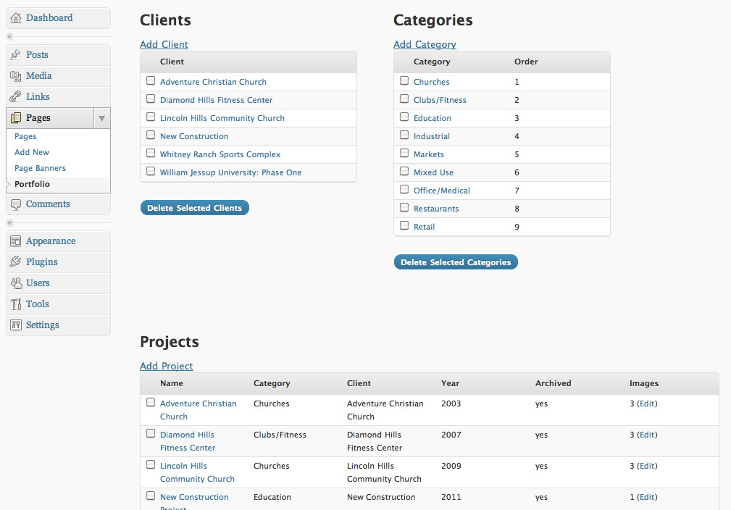Edit images for New Construction project
Viewport: 731px width, 510px height.
pyautogui.click(x=647, y=498)
